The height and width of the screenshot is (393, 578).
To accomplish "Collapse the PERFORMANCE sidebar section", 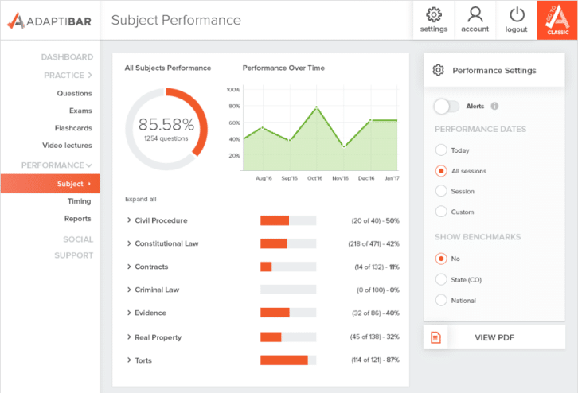I will tap(57, 165).
